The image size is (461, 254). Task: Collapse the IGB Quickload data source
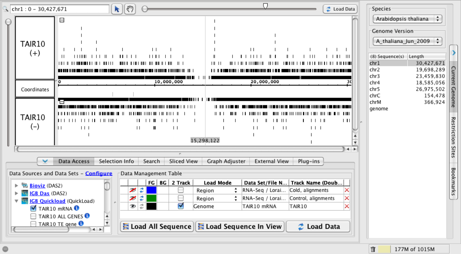tap(16, 201)
